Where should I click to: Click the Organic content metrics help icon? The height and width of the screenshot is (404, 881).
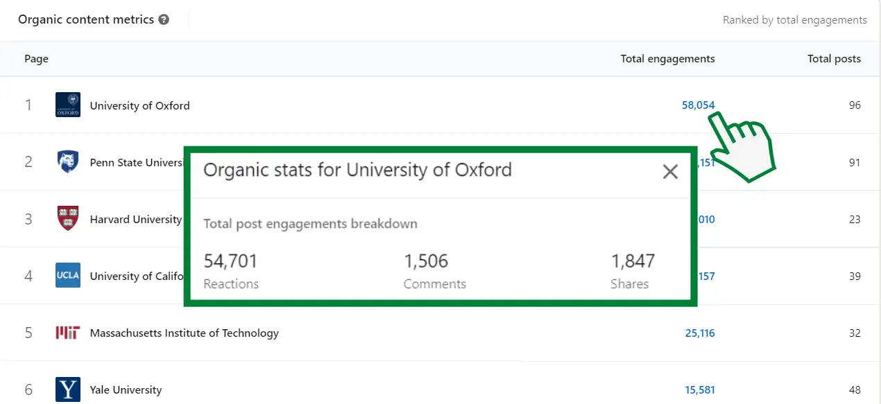(x=164, y=19)
